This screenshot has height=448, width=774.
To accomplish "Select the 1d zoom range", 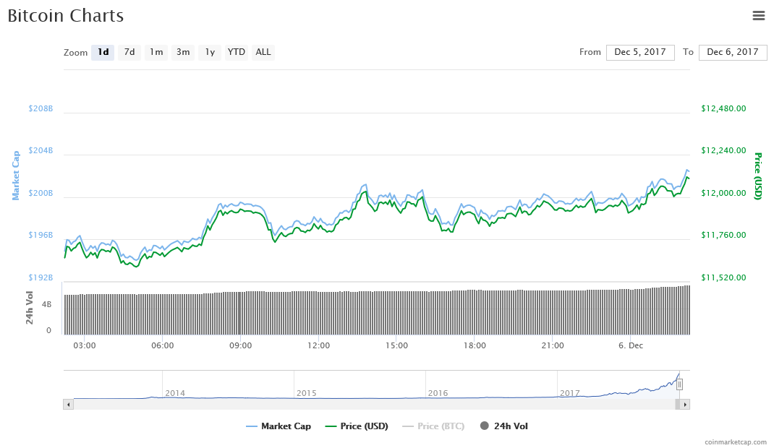I will pos(103,52).
